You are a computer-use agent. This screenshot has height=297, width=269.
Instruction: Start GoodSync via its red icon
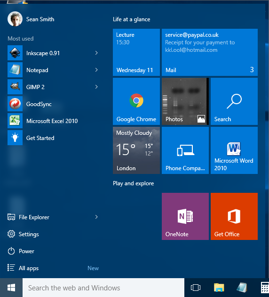pyautogui.click(x=15, y=104)
